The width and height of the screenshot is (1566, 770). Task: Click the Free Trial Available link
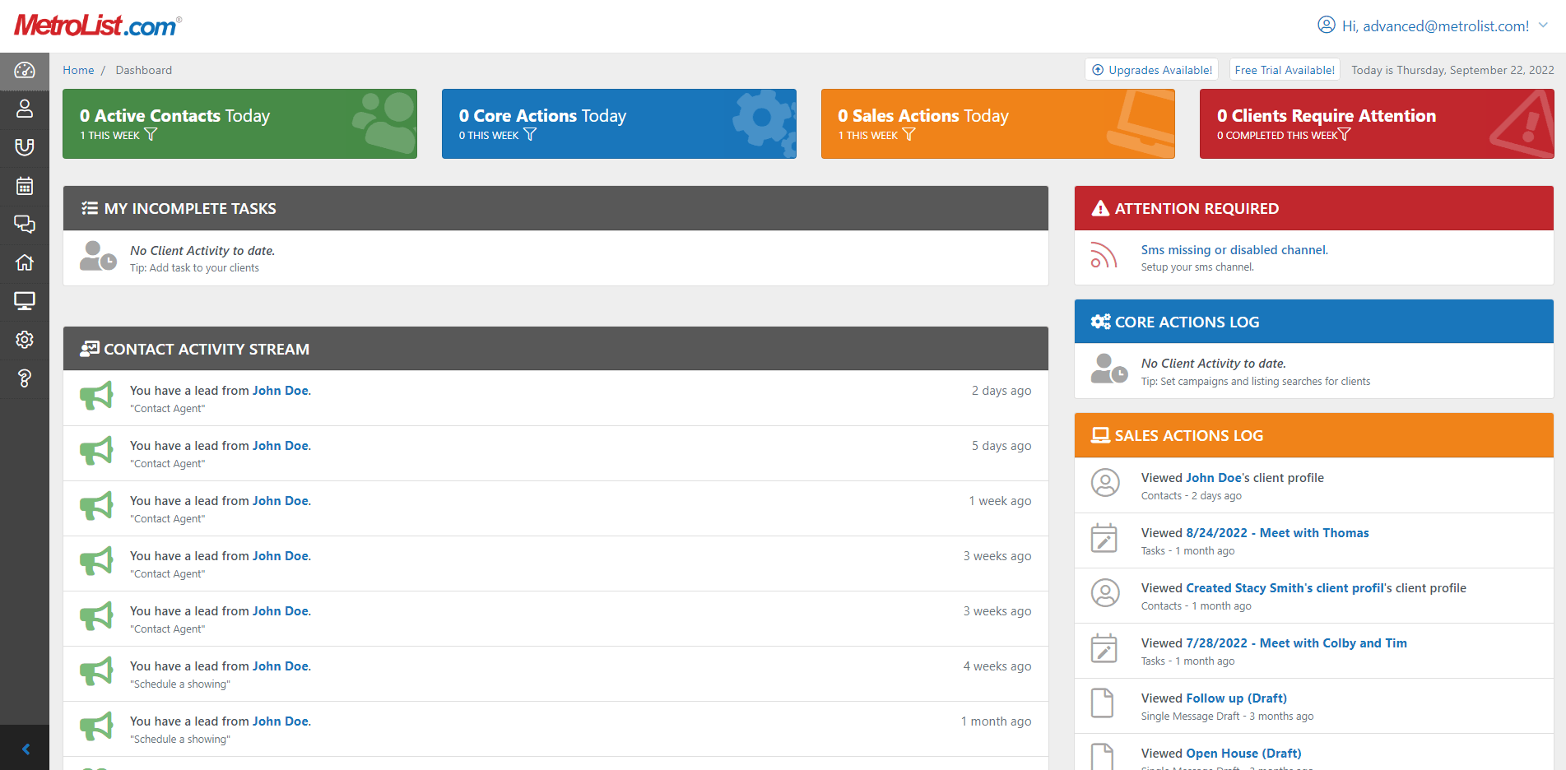tap(1284, 69)
